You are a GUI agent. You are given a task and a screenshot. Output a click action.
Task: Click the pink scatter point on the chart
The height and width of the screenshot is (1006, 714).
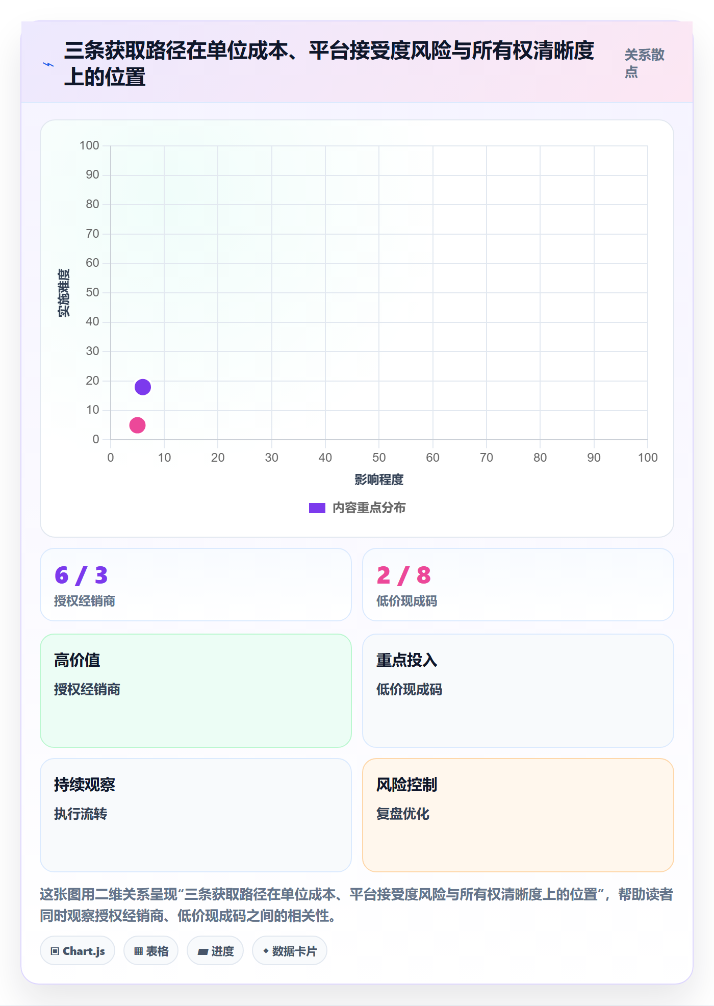point(137,425)
